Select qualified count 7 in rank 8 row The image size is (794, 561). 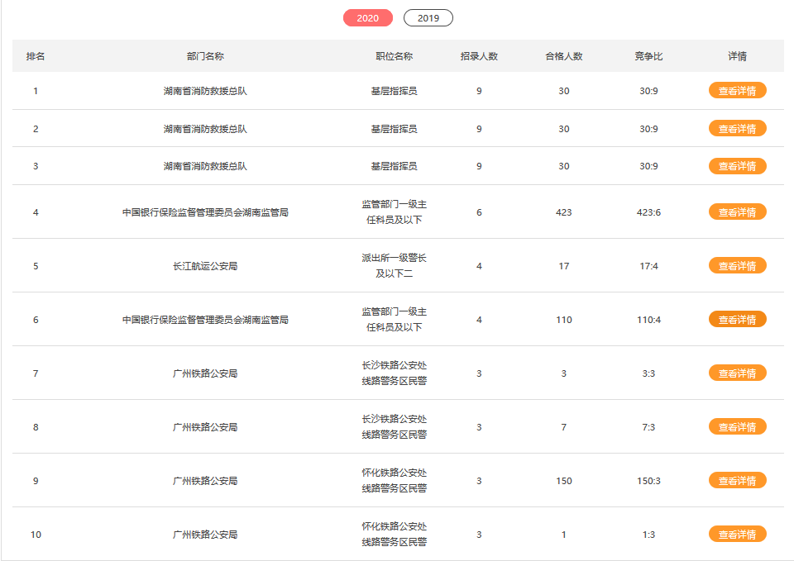coord(563,427)
